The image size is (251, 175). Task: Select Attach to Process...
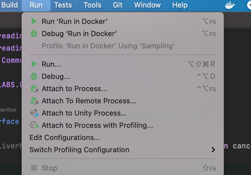click(x=123, y=89)
